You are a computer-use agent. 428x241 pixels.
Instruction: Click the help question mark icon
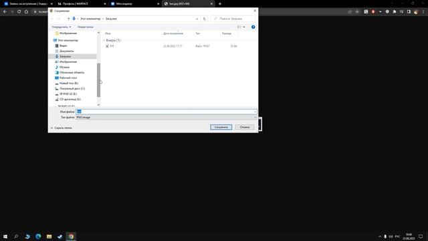pos(253,27)
